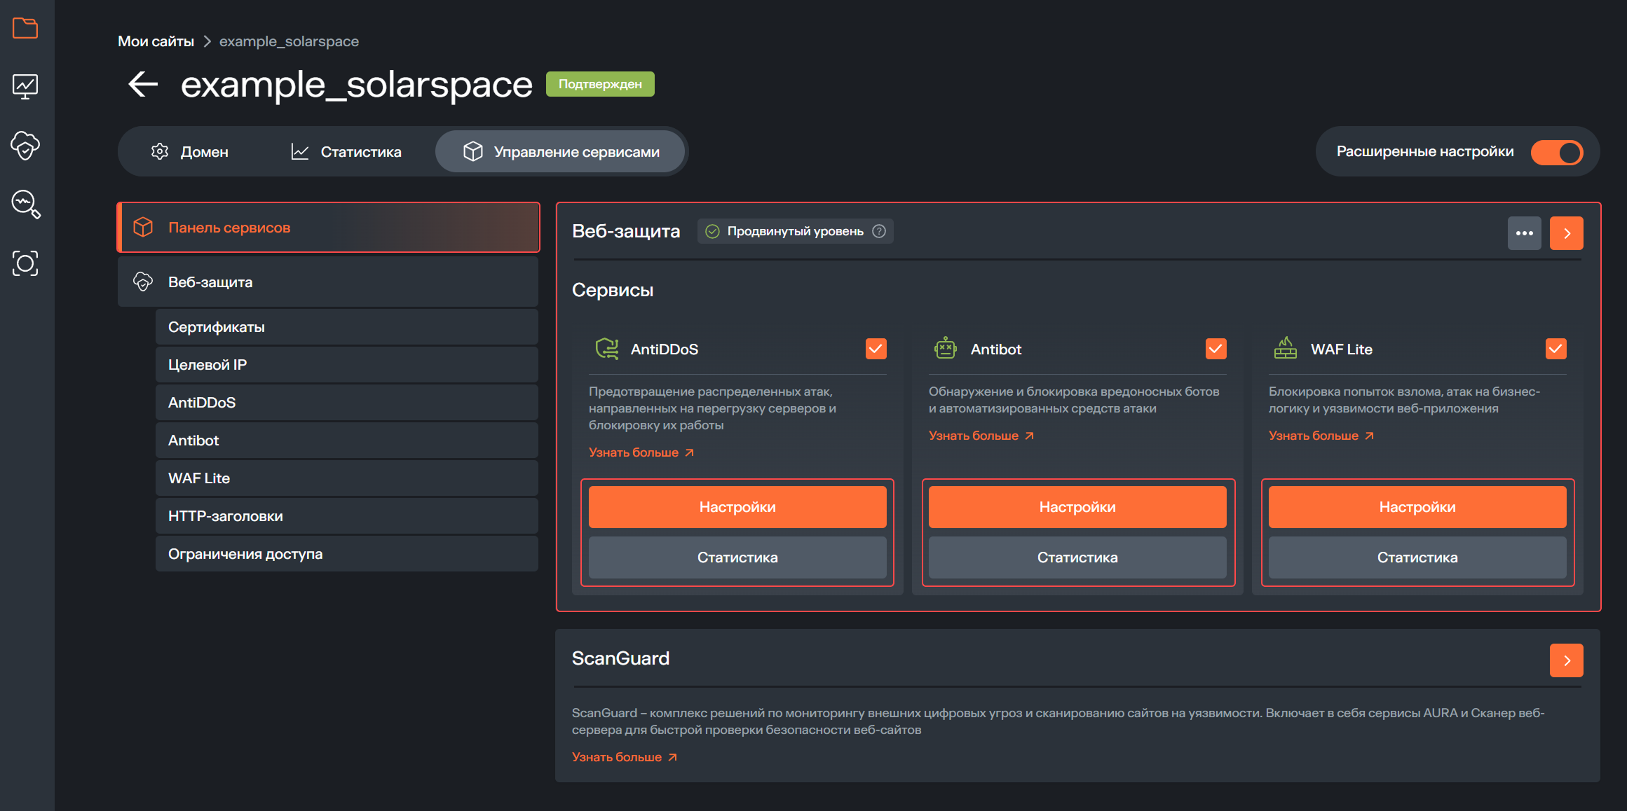
Task: Toggle the WAF Lite checkbox
Action: pos(1555,349)
